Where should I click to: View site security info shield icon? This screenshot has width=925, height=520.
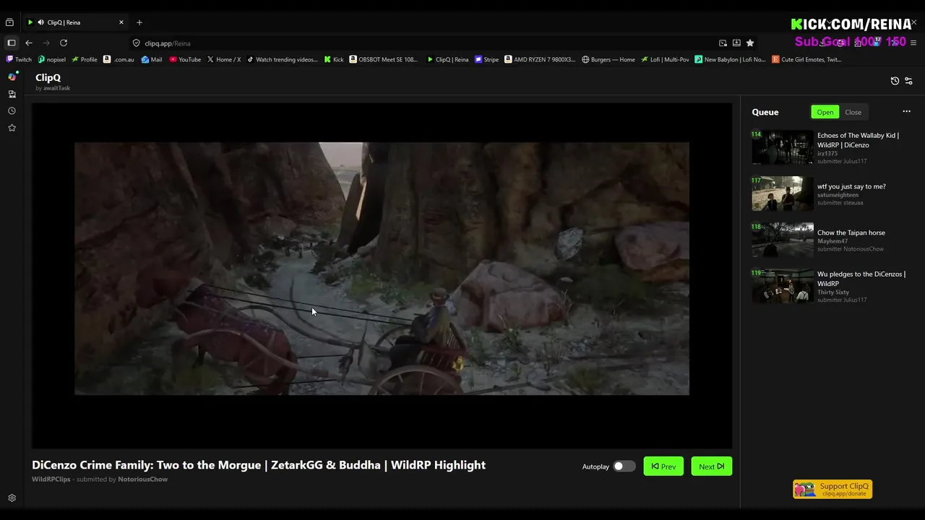(x=136, y=43)
